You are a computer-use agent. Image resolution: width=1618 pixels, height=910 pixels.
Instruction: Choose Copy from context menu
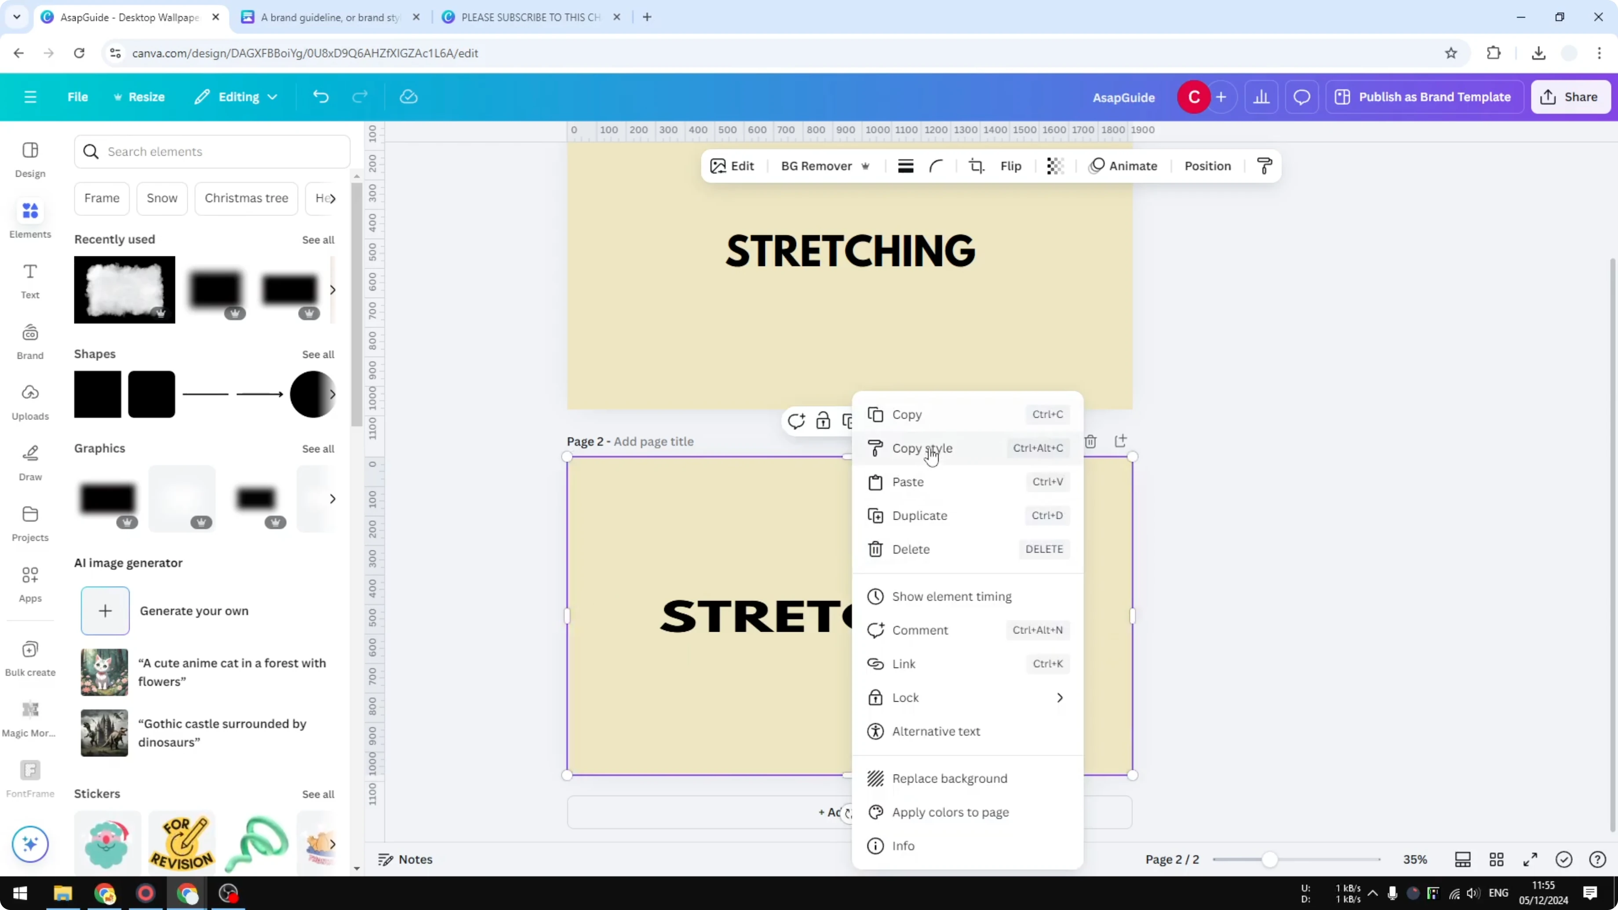[x=967, y=415]
